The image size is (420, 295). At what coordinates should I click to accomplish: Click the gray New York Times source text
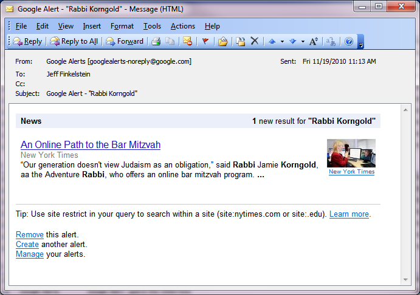pyautogui.click(x=49, y=155)
